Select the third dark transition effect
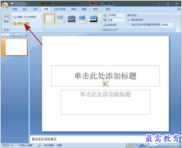182x148 pixels. point(72,19)
